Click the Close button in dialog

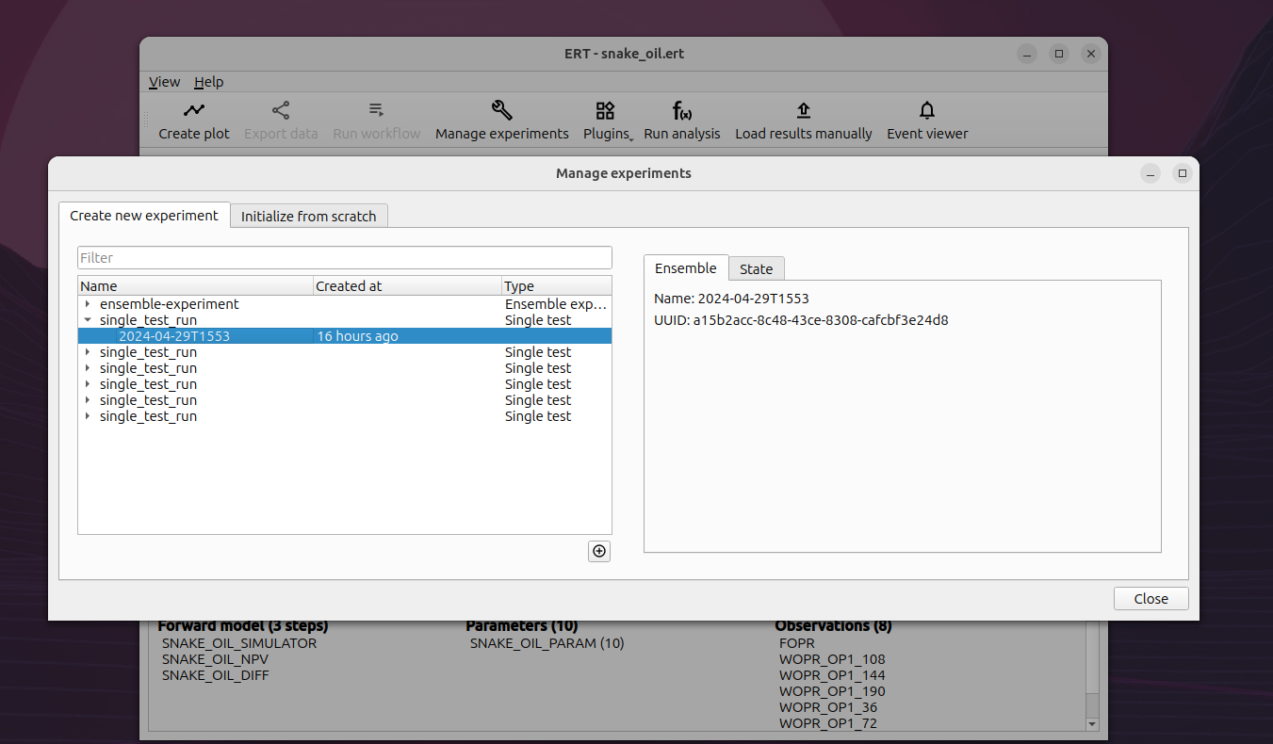tap(1151, 599)
